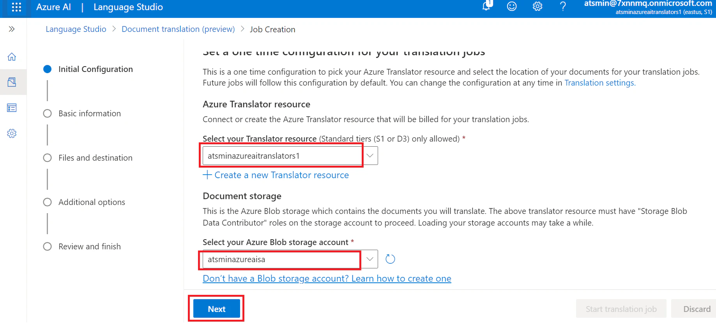
Task: Open the help question mark icon
Action: (x=563, y=6)
